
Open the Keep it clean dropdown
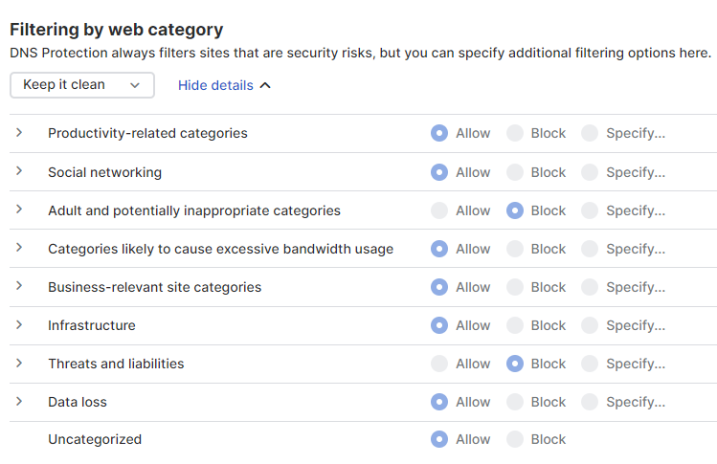coord(81,85)
